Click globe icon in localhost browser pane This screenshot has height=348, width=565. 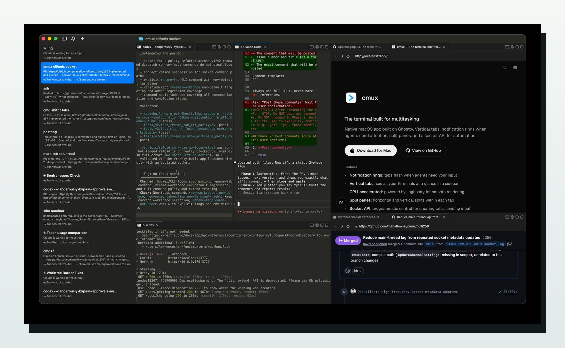(512, 47)
